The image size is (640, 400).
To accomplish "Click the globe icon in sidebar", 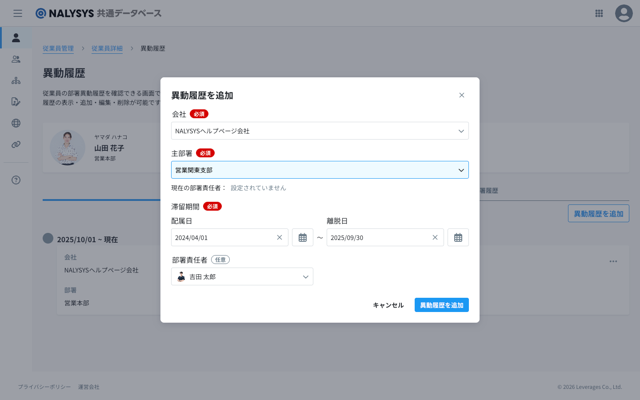I will pyautogui.click(x=16, y=123).
